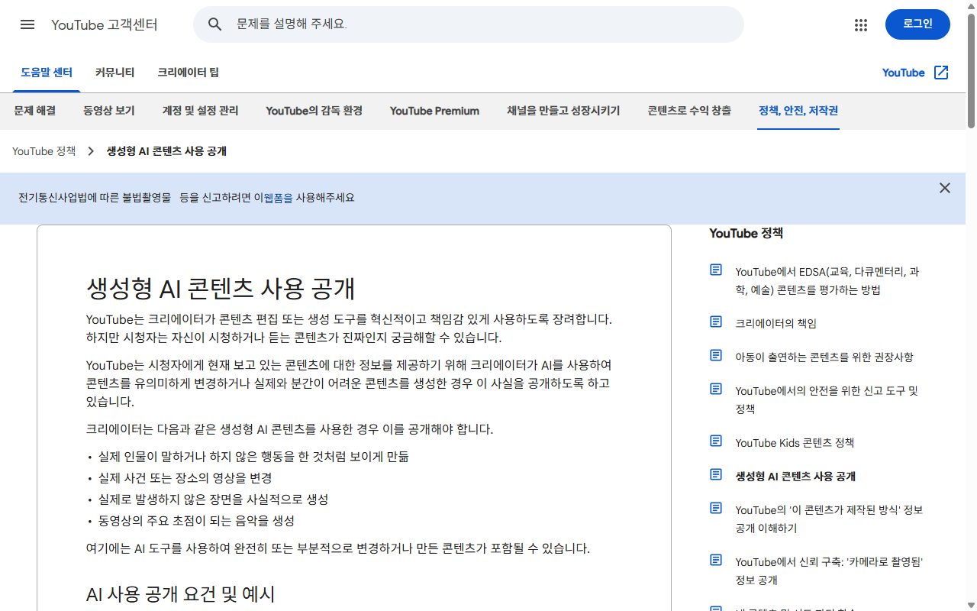Click article icon beside '카메라로 촬영됨' 정보 공개

coord(716,560)
